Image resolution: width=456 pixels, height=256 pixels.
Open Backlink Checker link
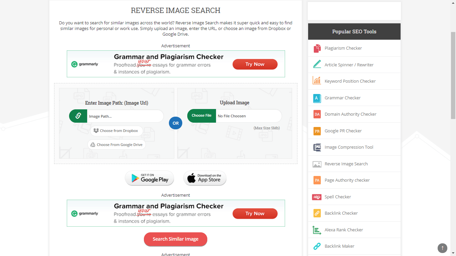coord(341,213)
